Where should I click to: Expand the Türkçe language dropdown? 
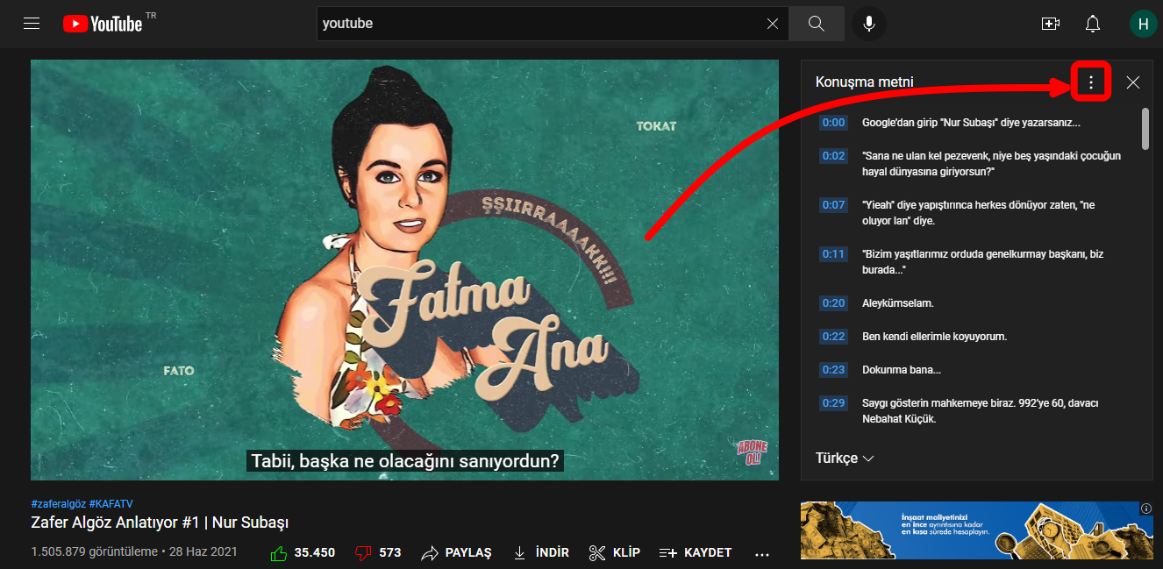coord(845,459)
